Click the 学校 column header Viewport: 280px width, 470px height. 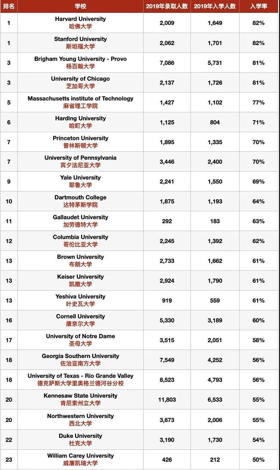(80, 6)
